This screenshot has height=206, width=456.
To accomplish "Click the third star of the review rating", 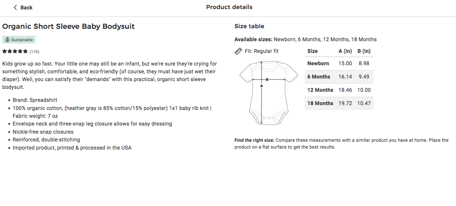I will pyautogui.click(x=15, y=51).
